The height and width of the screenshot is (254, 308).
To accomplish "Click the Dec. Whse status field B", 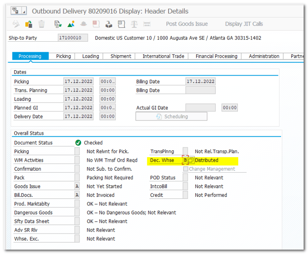I will 185,160.
